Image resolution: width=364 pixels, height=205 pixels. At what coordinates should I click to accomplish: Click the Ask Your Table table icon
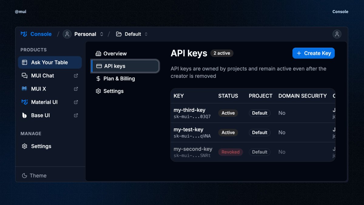tap(25, 62)
